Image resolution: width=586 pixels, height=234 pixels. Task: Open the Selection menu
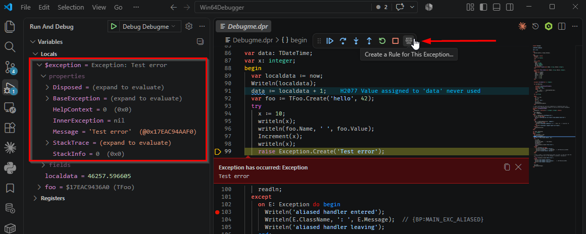click(71, 7)
